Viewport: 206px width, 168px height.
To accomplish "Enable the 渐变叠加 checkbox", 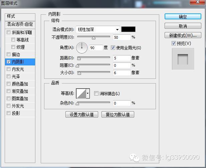I will (9, 91).
